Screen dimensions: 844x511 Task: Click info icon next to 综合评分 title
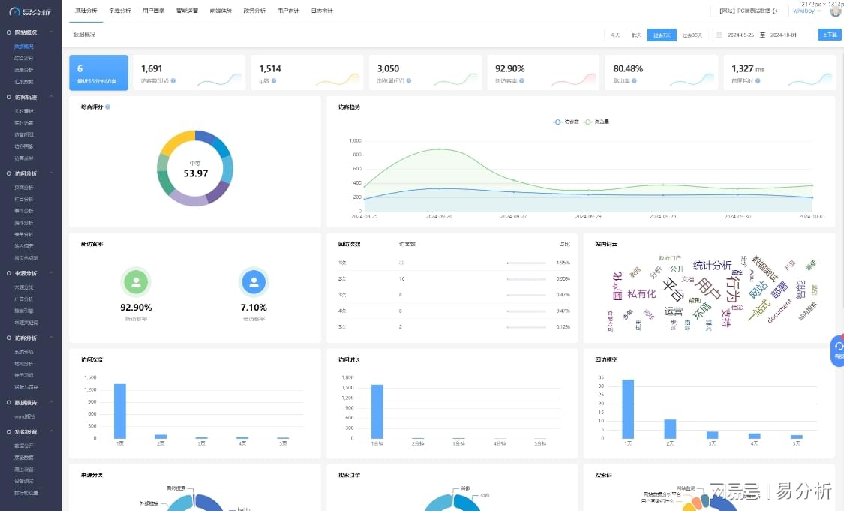pyautogui.click(x=107, y=107)
